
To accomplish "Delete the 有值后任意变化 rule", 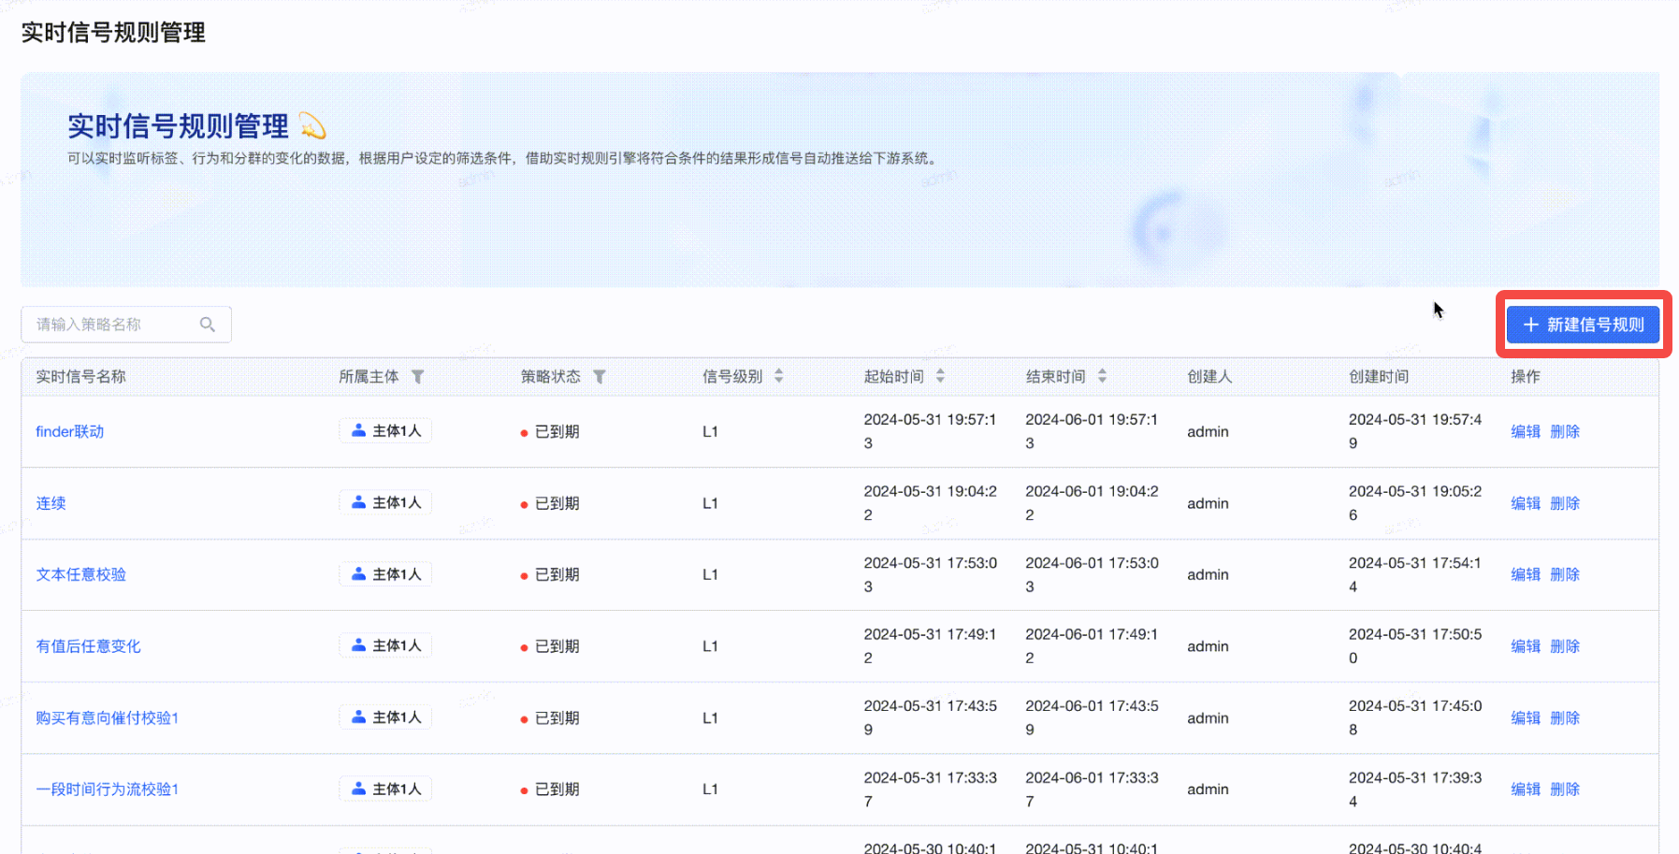I will pyautogui.click(x=1565, y=646).
